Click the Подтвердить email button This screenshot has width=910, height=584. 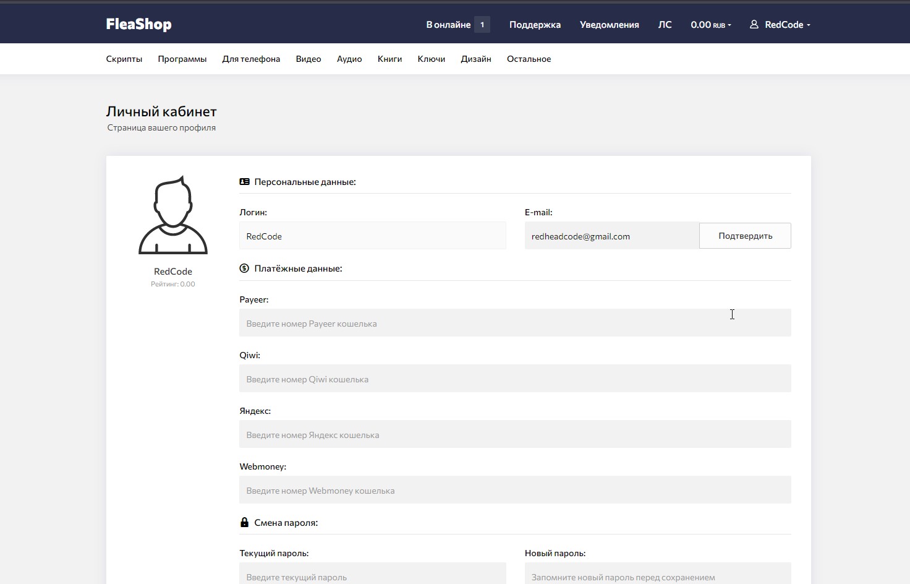click(745, 236)
